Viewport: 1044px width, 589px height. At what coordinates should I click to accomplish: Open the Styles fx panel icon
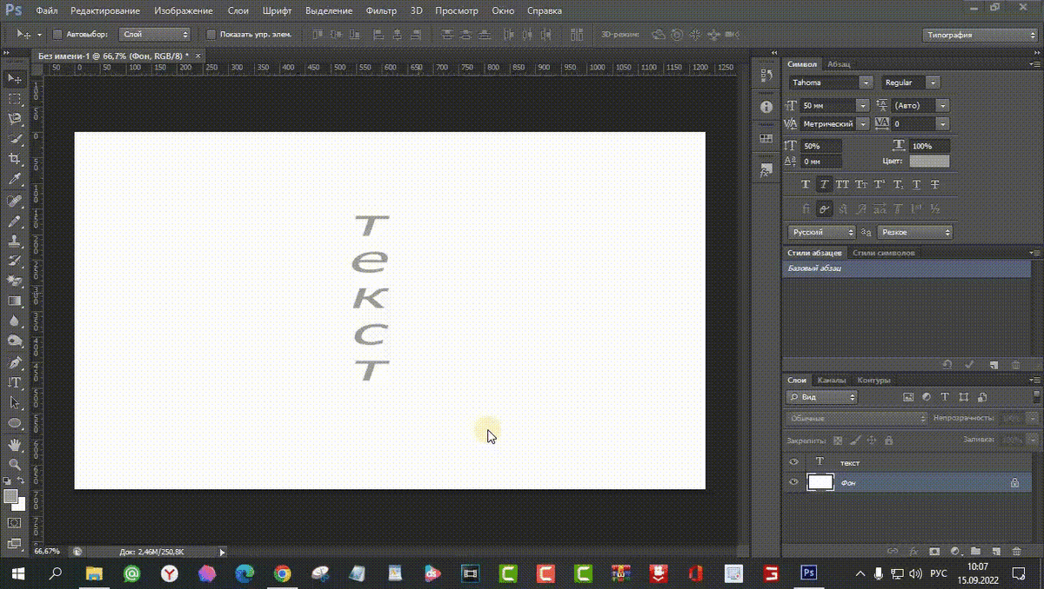click(766, 169)
